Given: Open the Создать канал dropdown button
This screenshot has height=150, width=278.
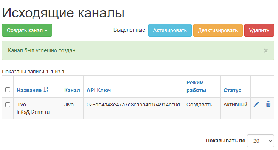Looking at the screenshot, I should click(x=27, y=30).
